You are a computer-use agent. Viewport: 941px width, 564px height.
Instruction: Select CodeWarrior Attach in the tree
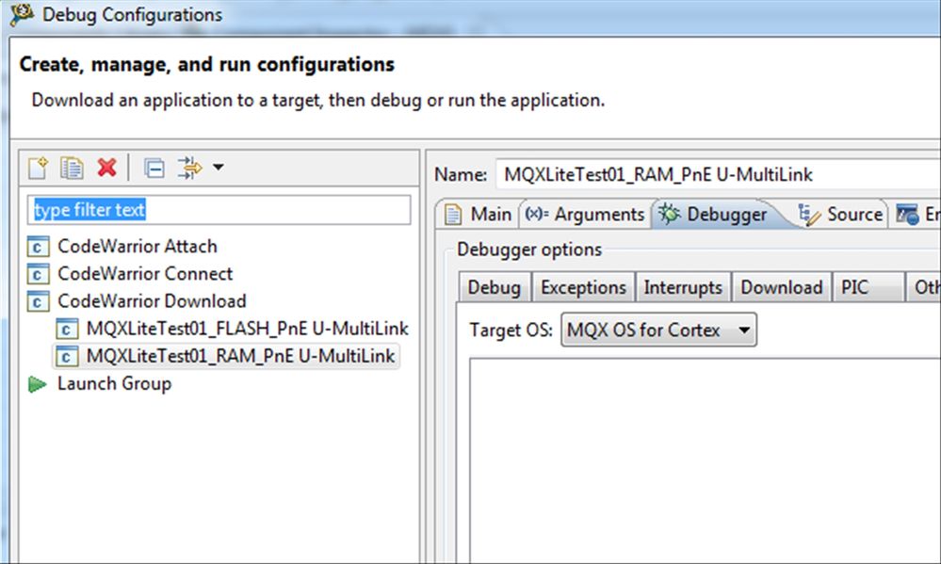(137, 246)
